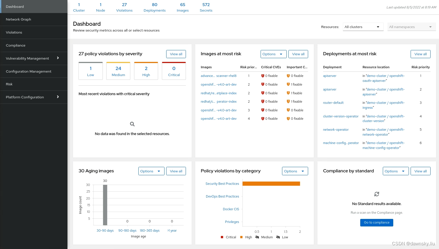Click 30-90 days axis label

tap(105, 230)
